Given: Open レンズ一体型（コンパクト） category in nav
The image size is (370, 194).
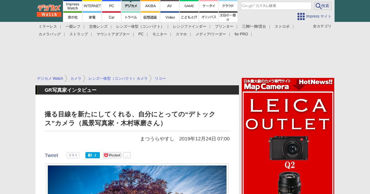Looking at the screenshot, I should [x=140, y=26].
